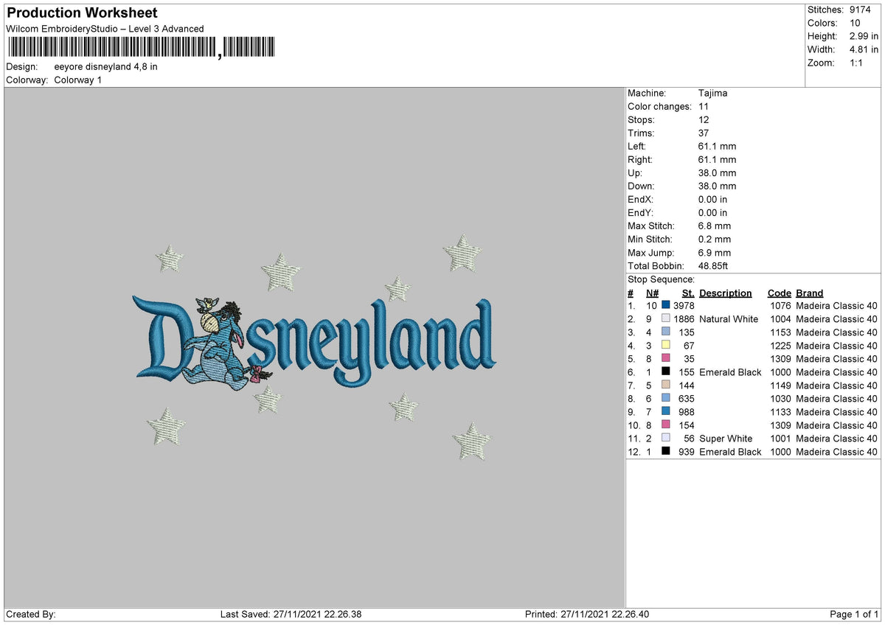Viewport: 885px width, 625px height.
Task: Click the Production Worksheet title
Action: [x=82, y=13]
